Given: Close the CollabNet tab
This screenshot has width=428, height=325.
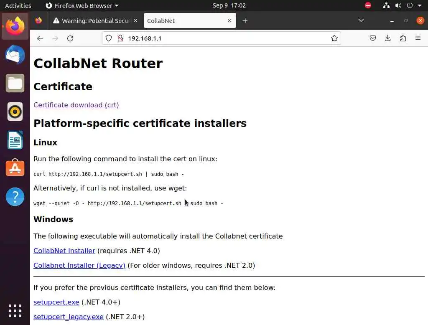Looking at the screenshot, I should click(x=229, y=20).
